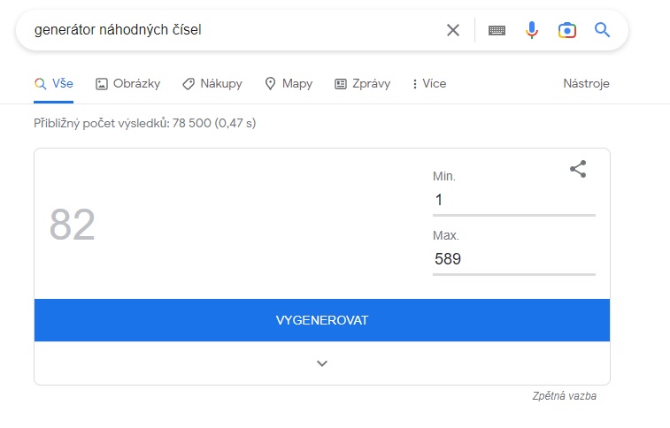Click the generated number 82

tap(73, 225)
